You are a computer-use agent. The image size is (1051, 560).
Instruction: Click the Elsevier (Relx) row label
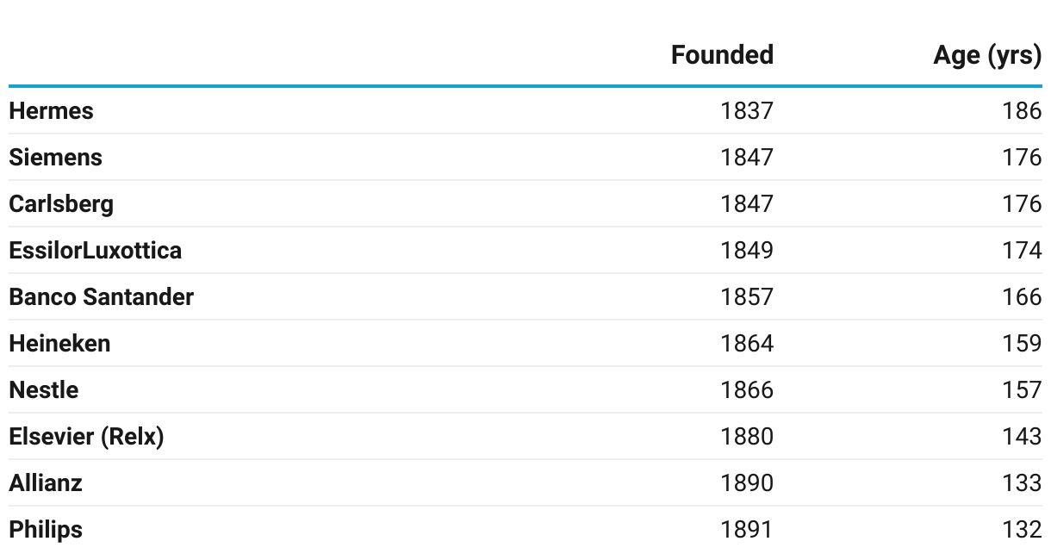click(x=86, y=437)
